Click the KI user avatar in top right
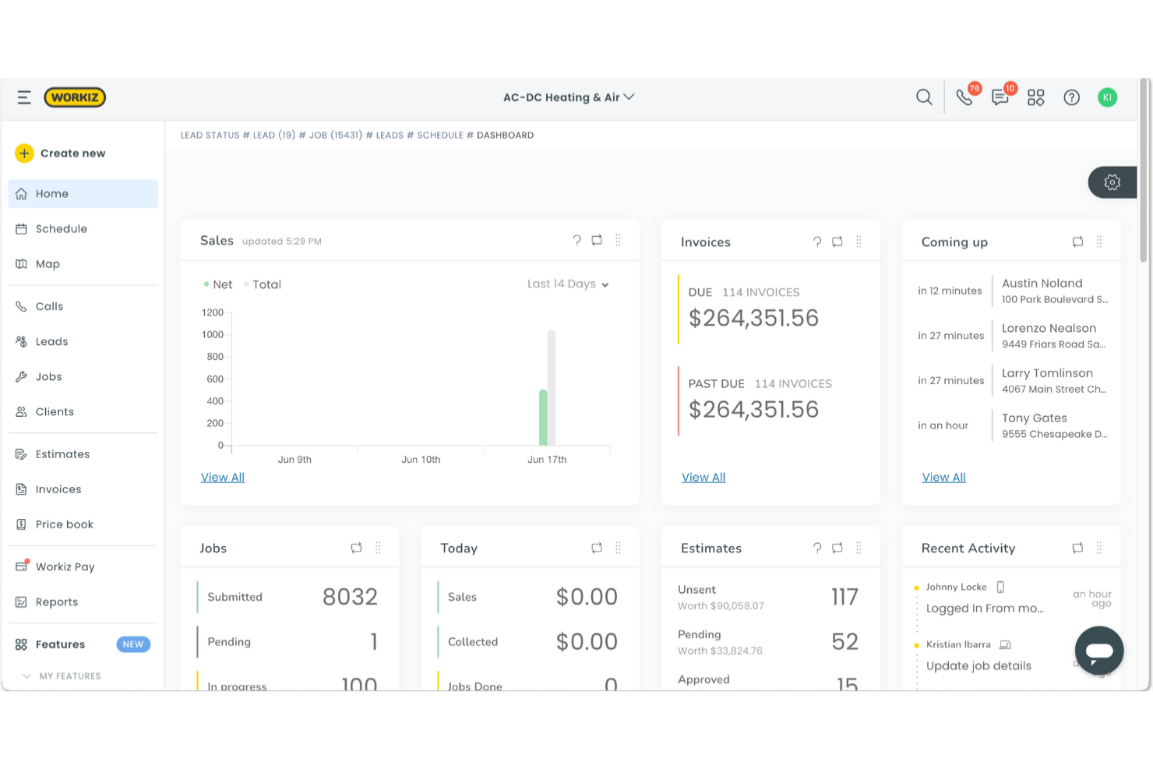 pyautogui.click(x=1107, y=97)
